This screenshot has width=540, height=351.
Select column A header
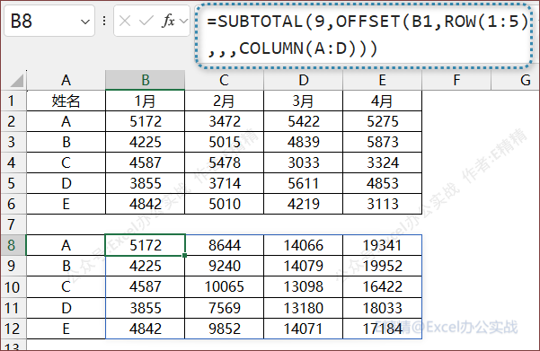66,80
